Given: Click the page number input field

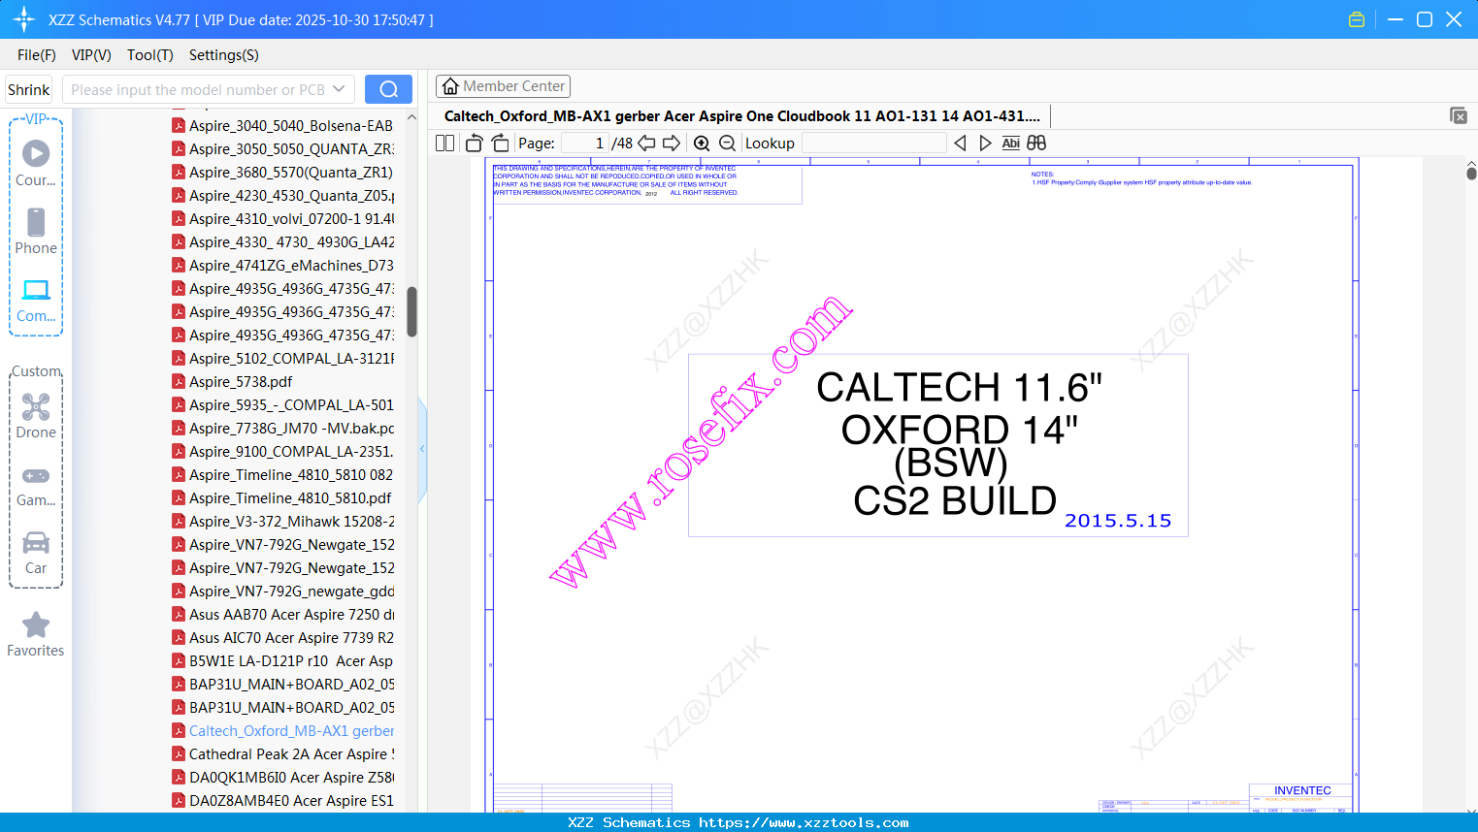Looking at the screenshot, I should point(585,143).
